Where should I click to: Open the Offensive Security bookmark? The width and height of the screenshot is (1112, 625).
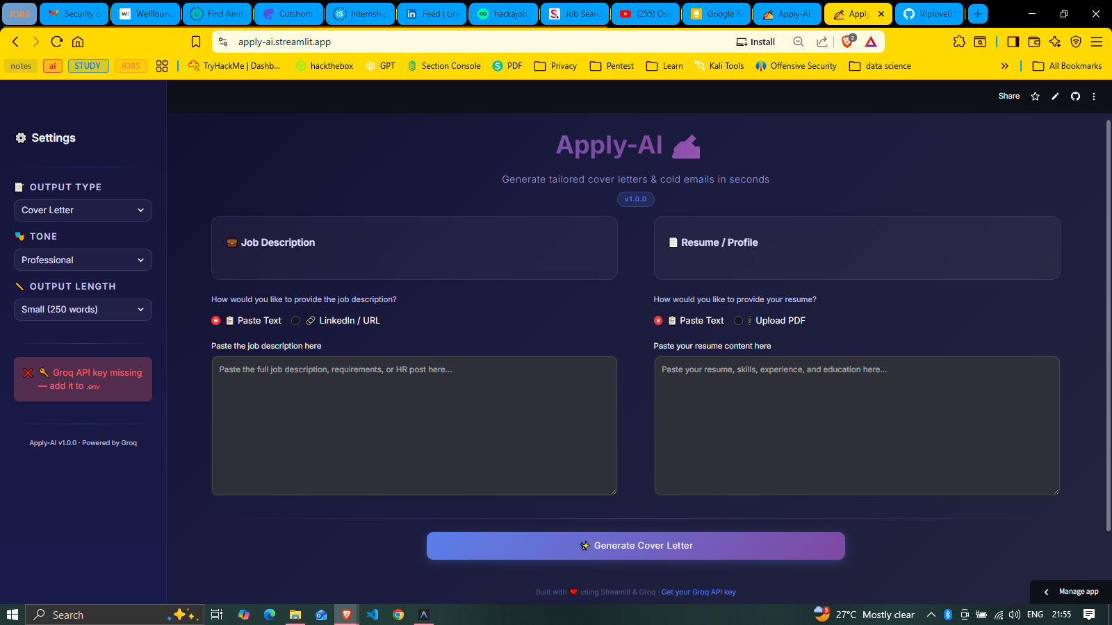coord(796,66)
